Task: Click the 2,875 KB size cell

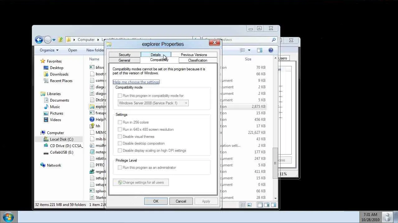Action: pyautogui.click(x=258, y=107)
